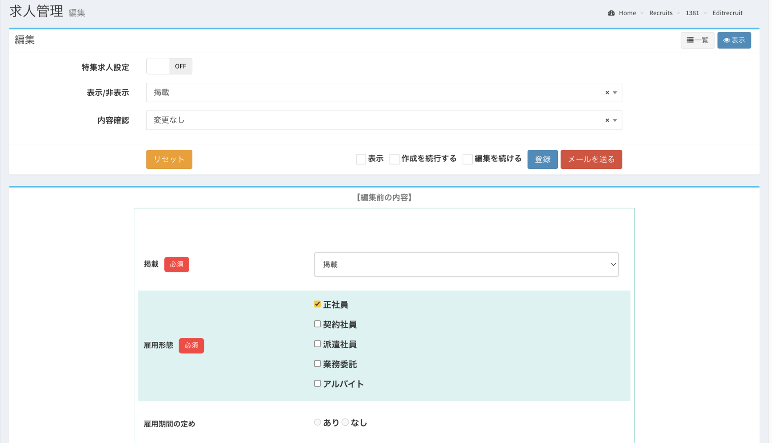Open the 一覧 list view button
This screenshot has width=772, height=443.
click(697, 40)
